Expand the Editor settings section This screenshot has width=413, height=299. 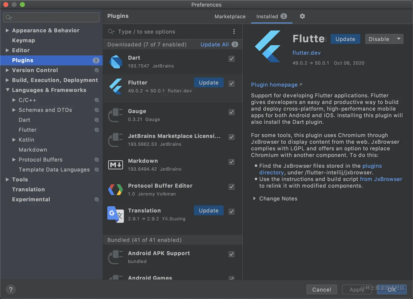click(7, 50)
